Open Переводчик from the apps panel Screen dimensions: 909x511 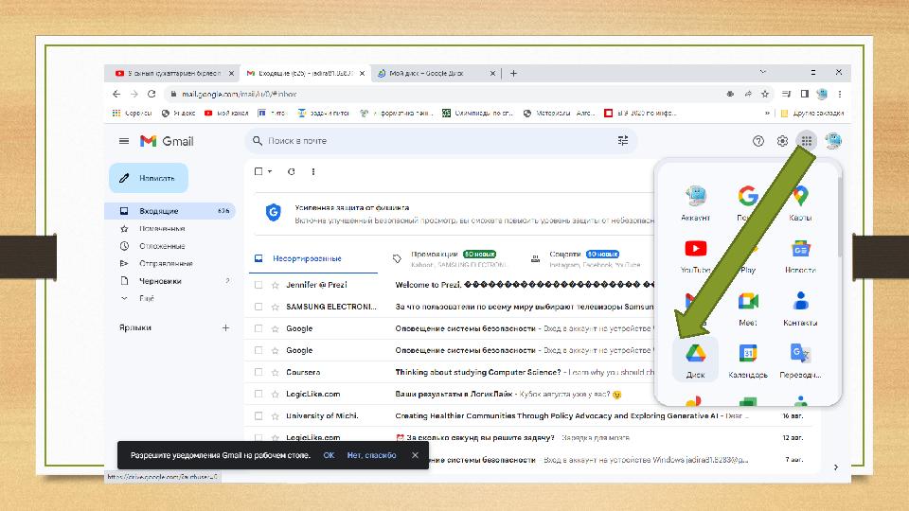[800, 360]
